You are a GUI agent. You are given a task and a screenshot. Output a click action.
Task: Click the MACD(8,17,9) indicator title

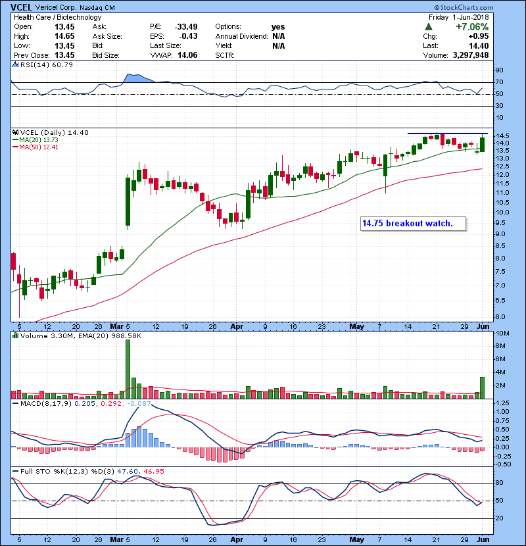[46, 404]
